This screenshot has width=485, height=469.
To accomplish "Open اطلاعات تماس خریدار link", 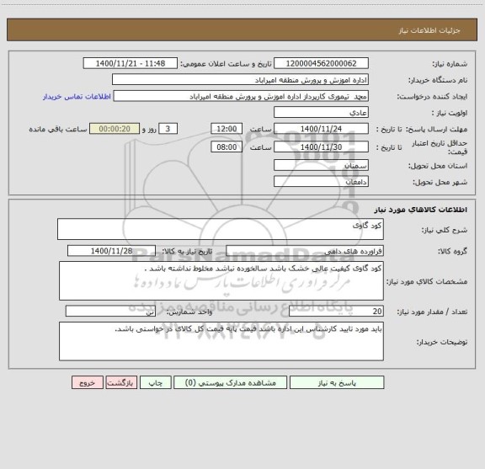I will pos(77,97).
